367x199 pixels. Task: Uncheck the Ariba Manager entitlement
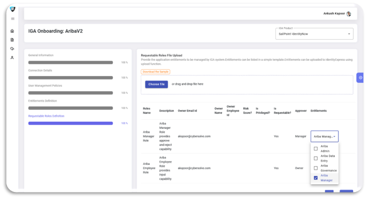click(x=316, y=178)
